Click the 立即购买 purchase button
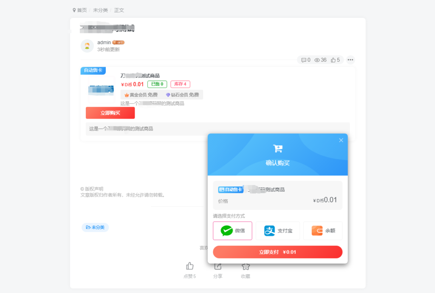Viewport: 435px width, 293px height. click(x=110, y=113)
